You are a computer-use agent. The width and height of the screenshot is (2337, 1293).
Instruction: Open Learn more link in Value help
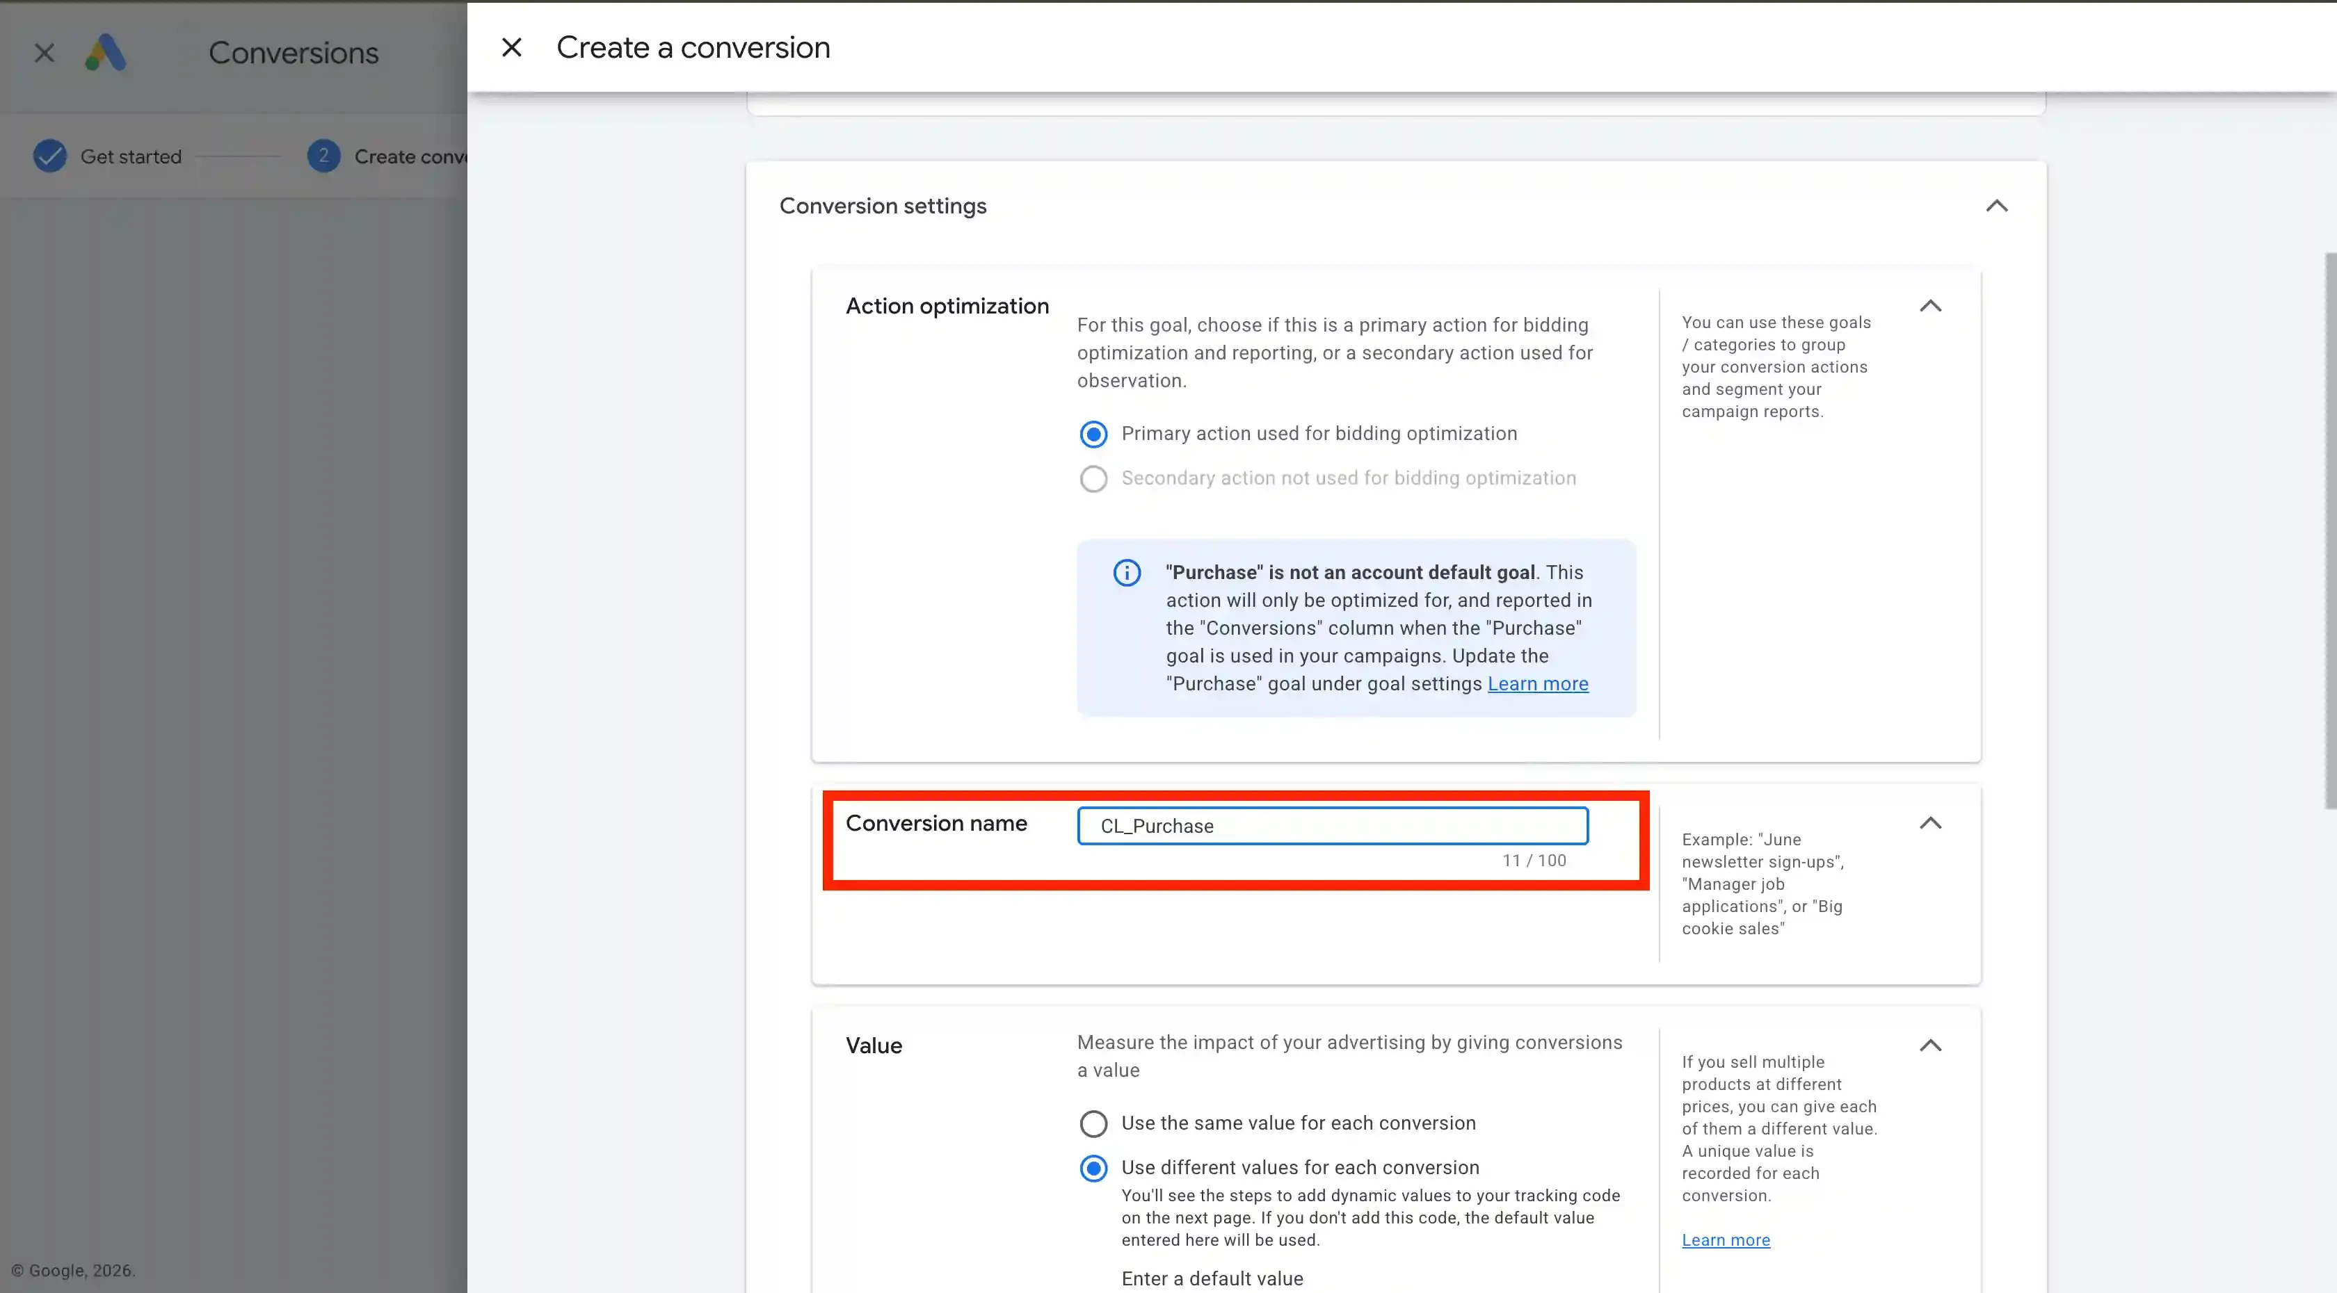[x=1726, y=1239]
